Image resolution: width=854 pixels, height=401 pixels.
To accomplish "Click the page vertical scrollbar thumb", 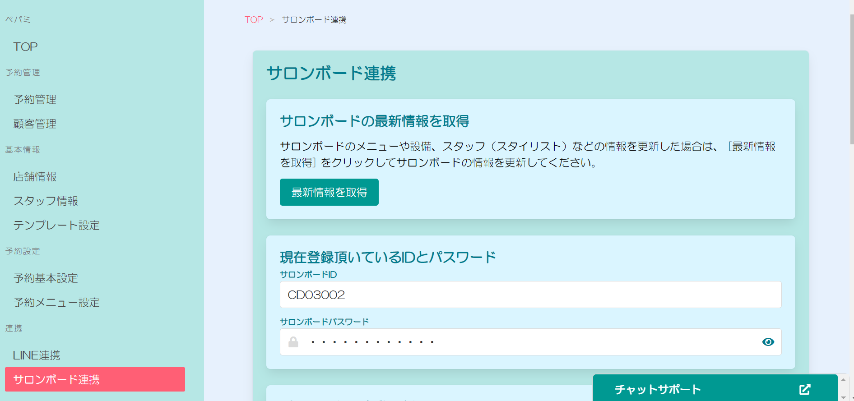I will [851, 79].
